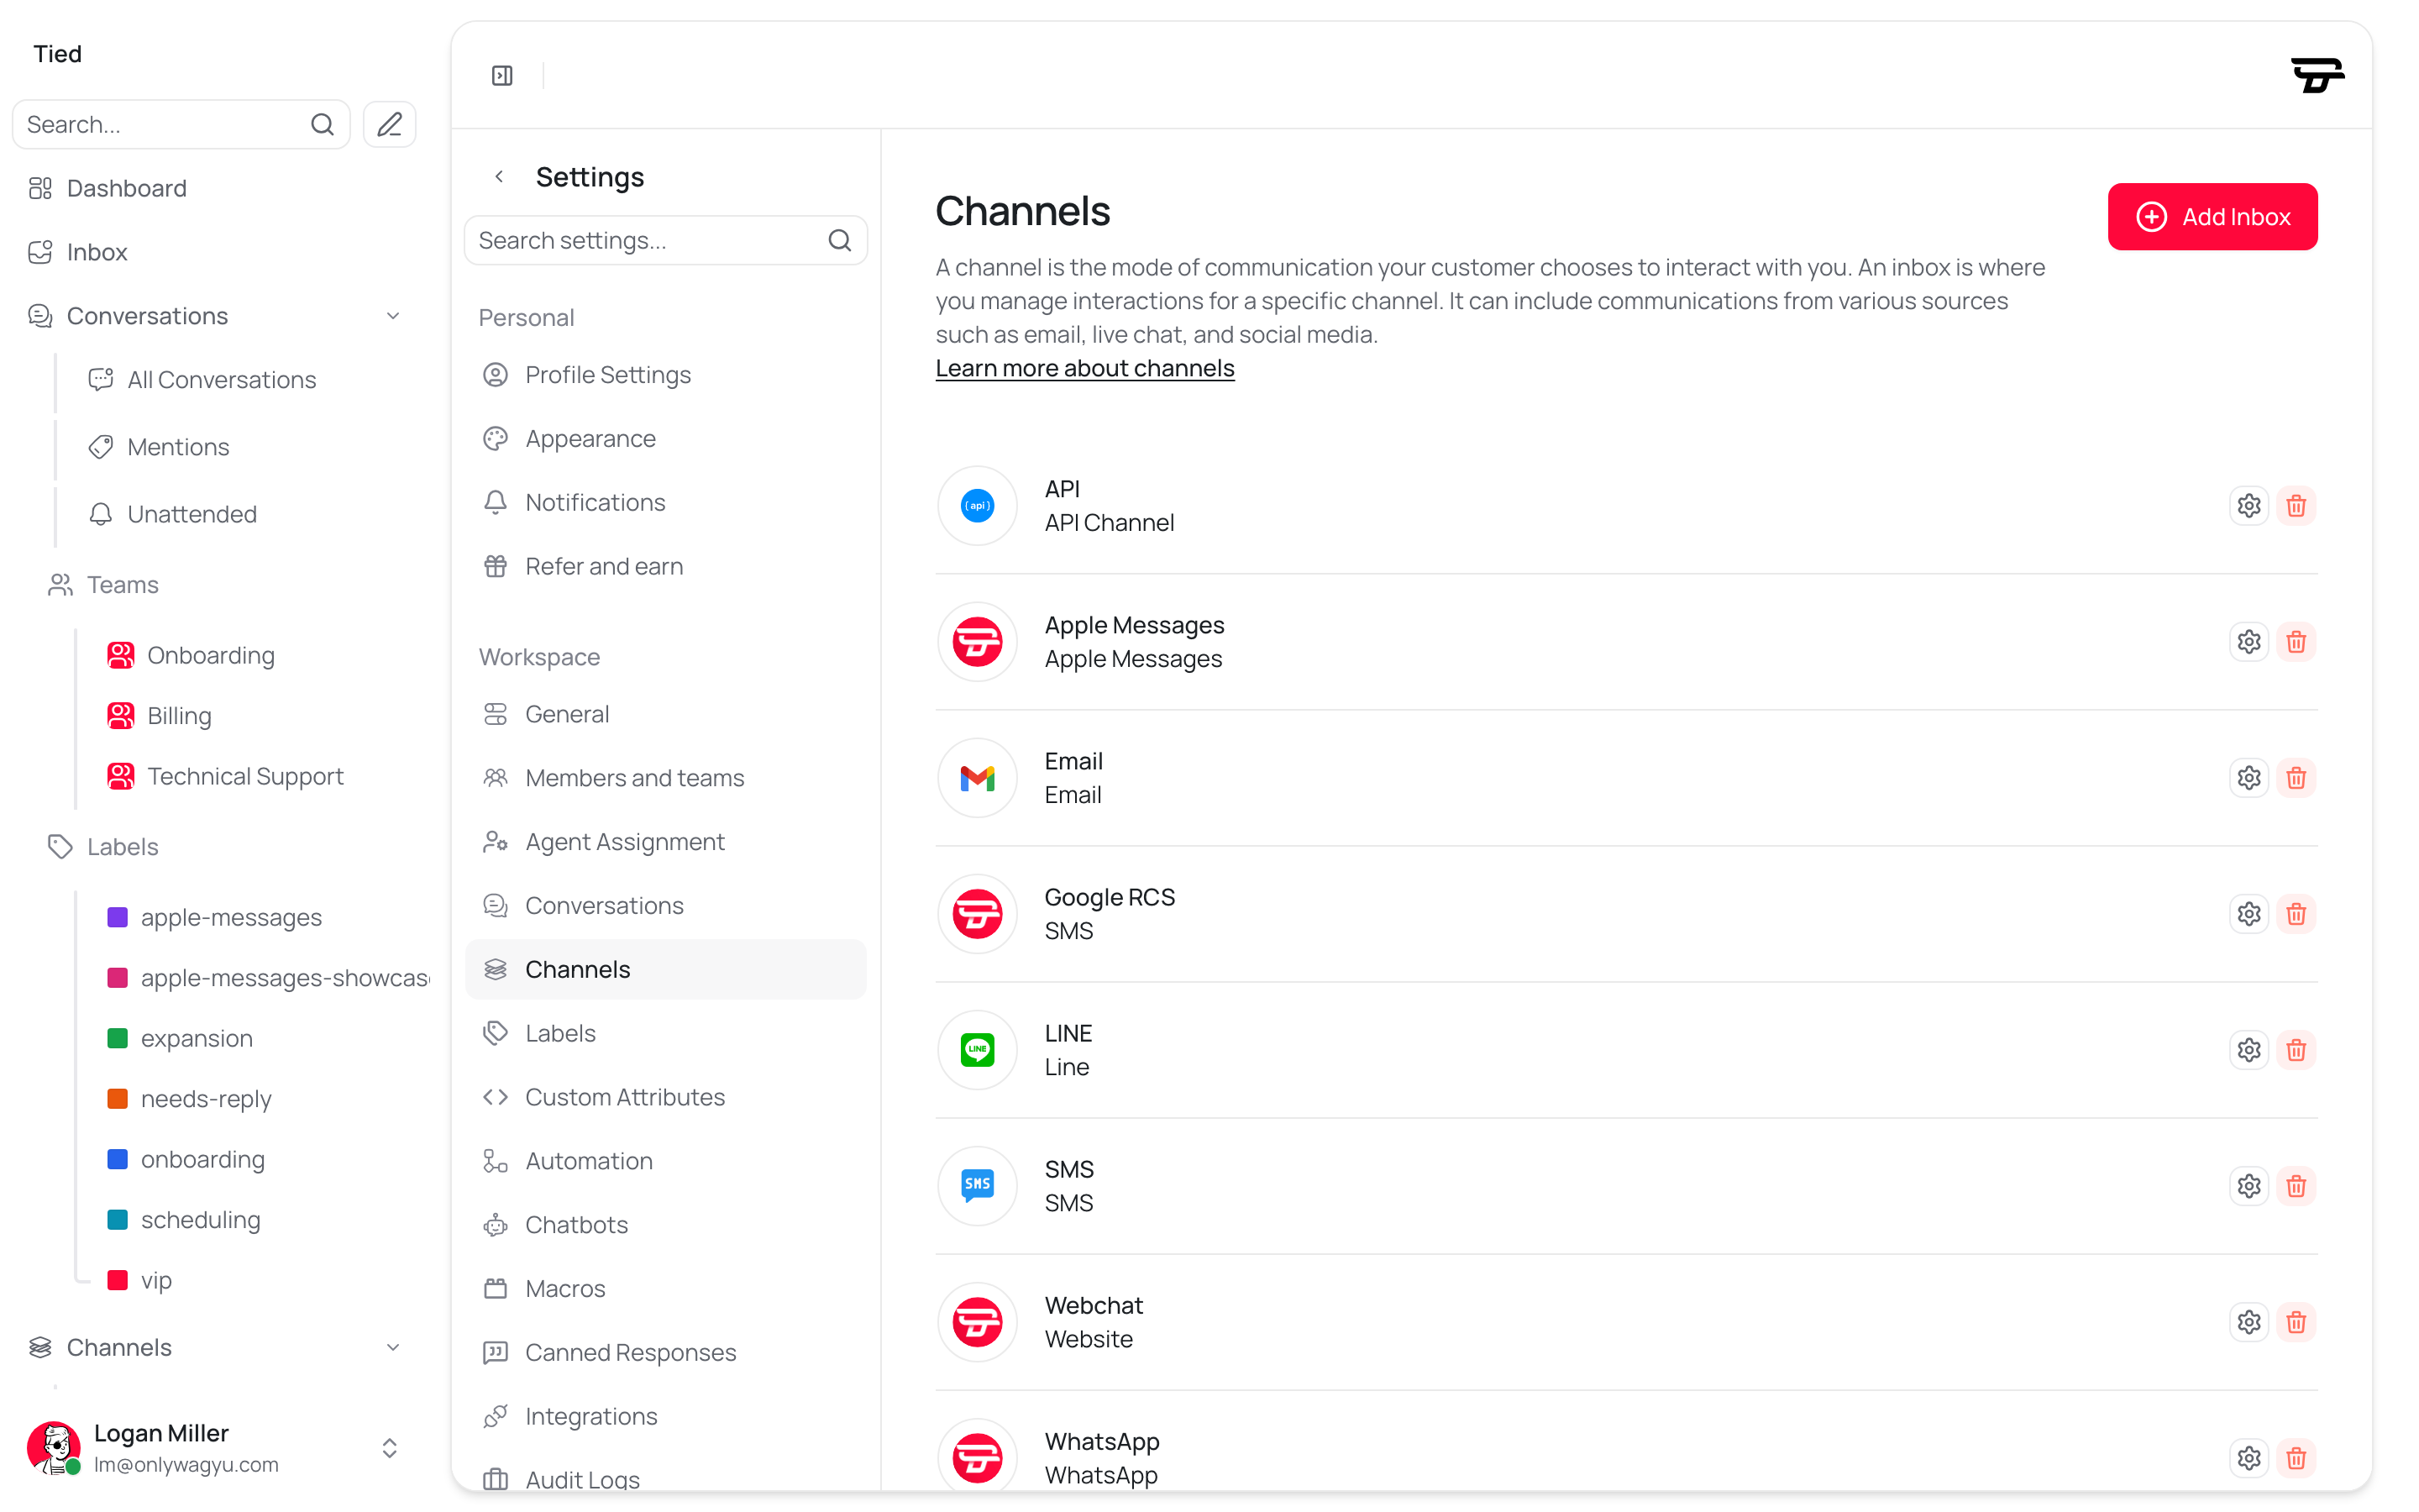Focus the Search settings field
The width and height of the screenshot is (2419, 1512).
(664, 240)
